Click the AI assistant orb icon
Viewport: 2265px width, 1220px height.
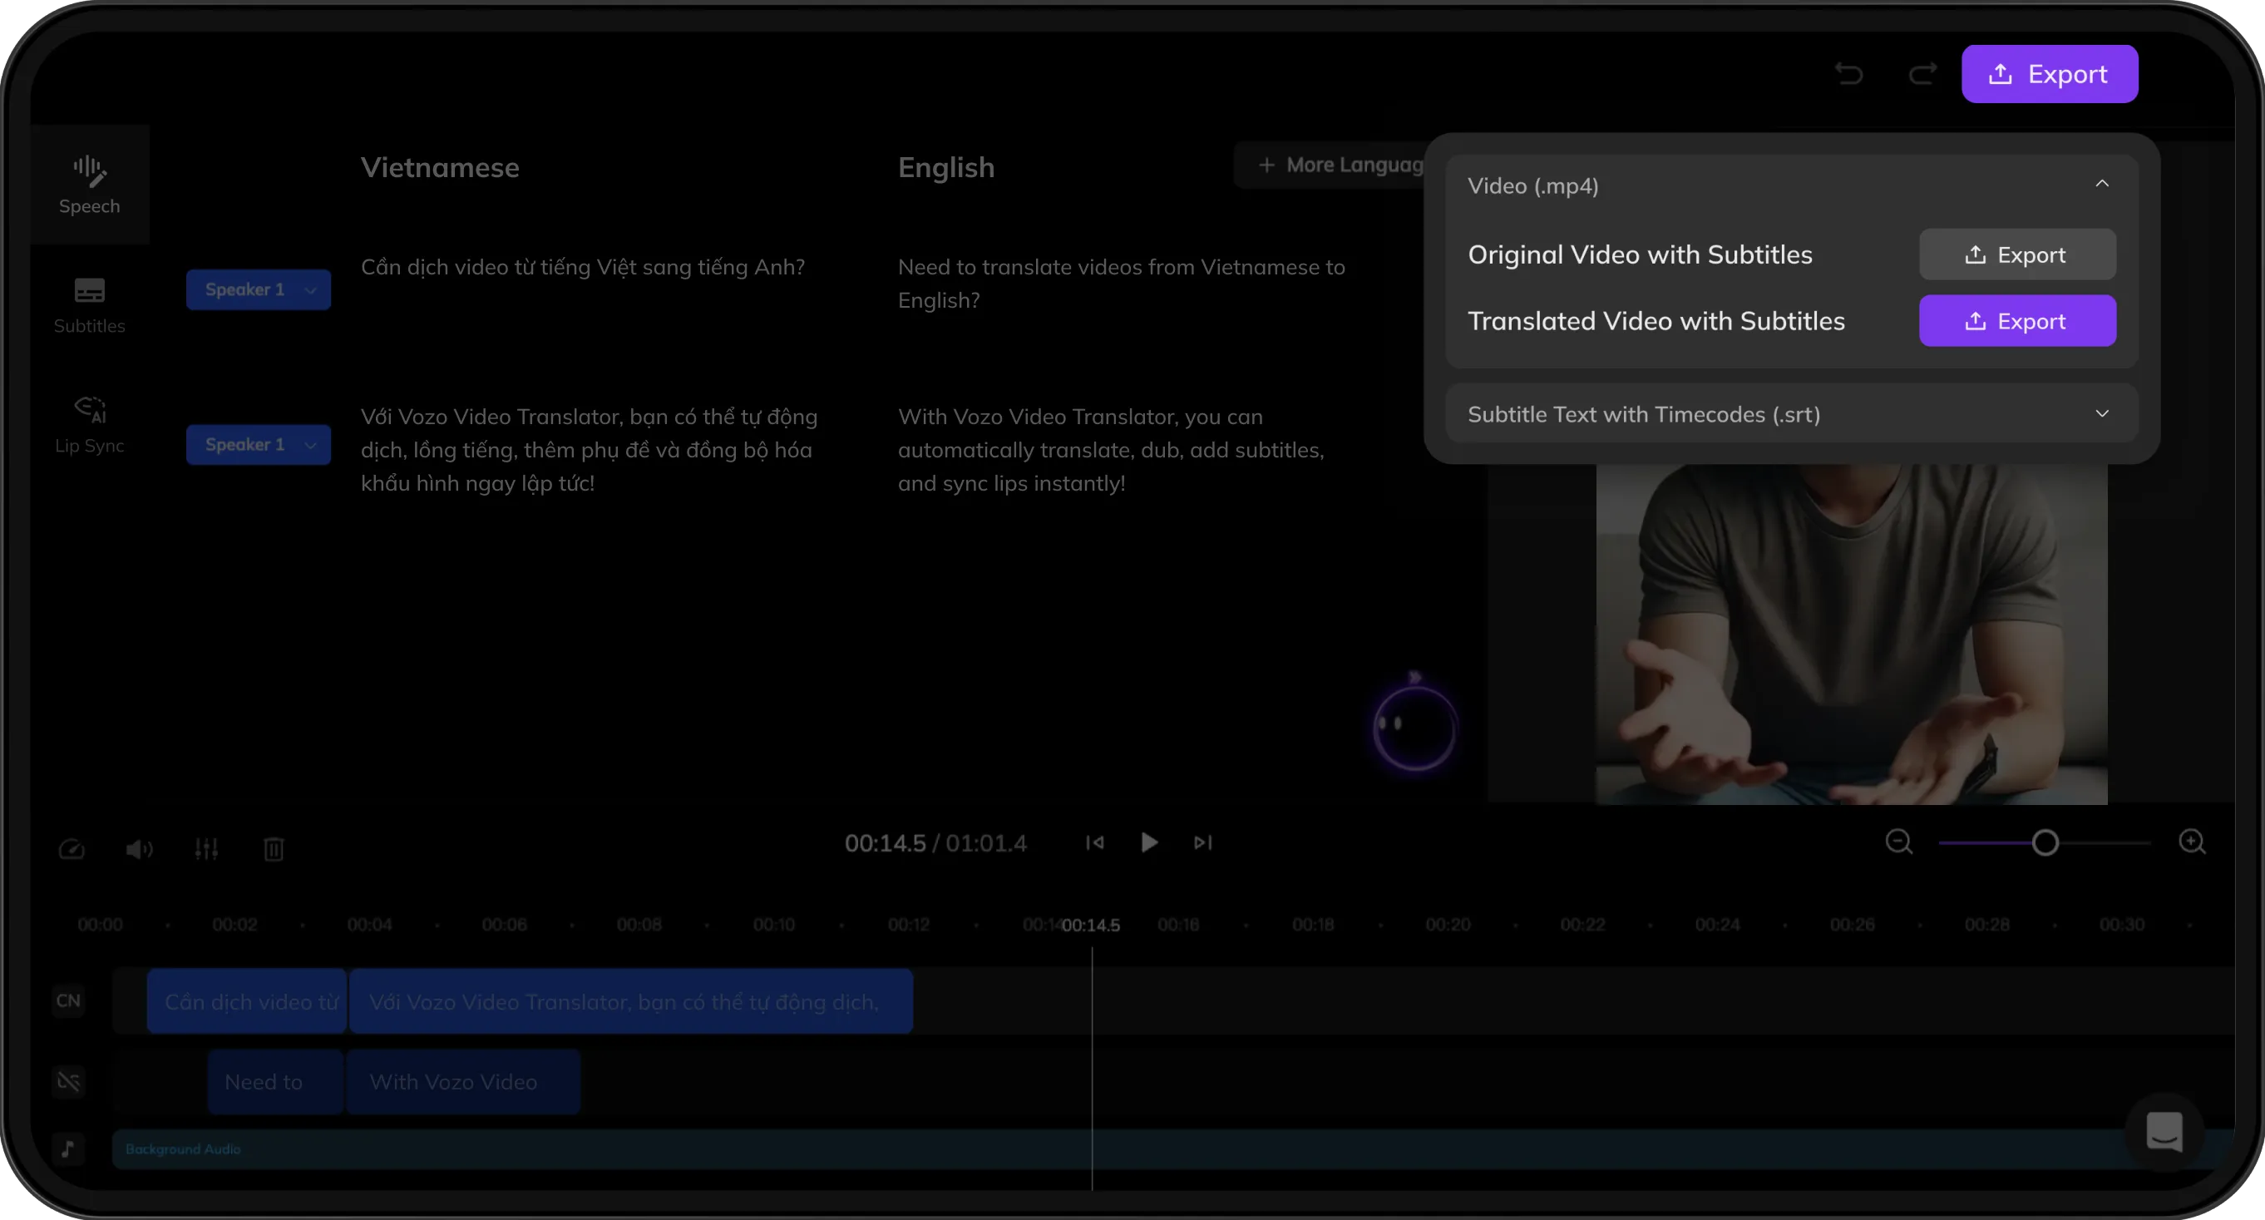[1414, 727]
